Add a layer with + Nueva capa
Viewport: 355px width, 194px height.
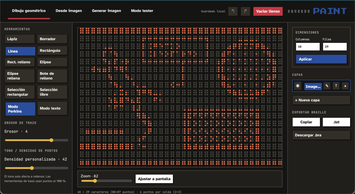pyautogui.click(x=321, y=100)
